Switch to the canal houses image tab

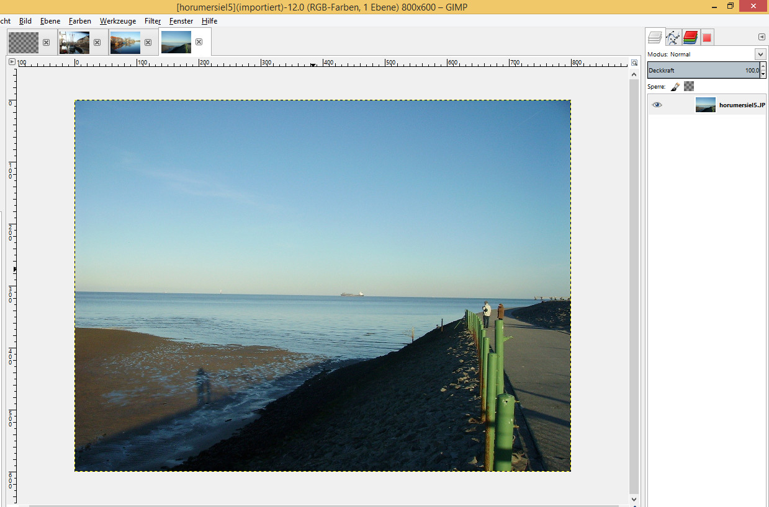coord(125,42)
